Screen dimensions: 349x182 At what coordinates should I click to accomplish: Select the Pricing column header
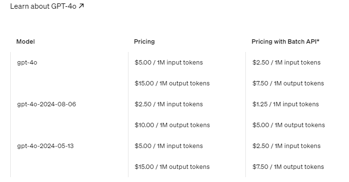144,42
